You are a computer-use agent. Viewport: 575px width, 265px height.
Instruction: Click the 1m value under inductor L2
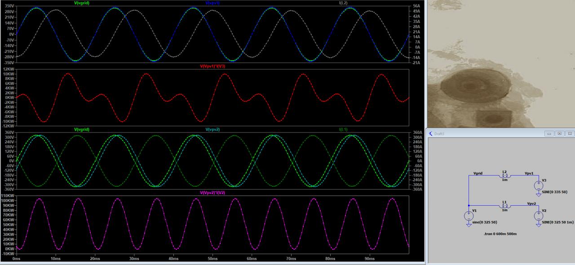pyautogui.click(x=504, y=179)
